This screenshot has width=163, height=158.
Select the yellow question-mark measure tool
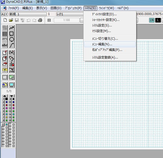point(5,70)
